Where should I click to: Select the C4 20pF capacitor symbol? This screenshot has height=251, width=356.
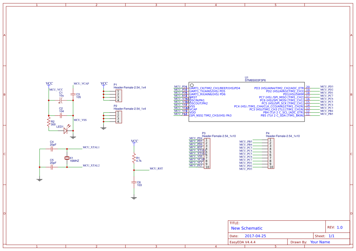pyautogui.click(x=52, y=149)
